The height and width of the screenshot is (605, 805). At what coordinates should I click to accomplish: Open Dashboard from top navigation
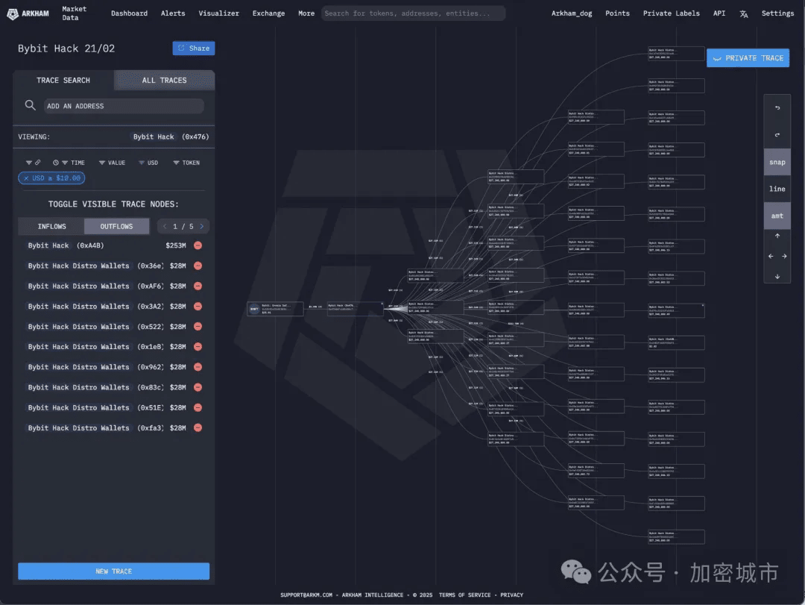click(129, 13)
